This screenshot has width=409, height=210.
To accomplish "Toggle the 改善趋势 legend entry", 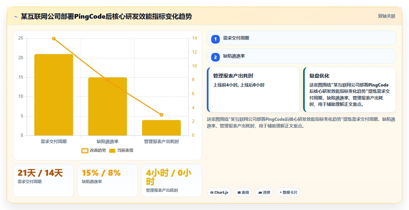I will (x=94, y=150).
